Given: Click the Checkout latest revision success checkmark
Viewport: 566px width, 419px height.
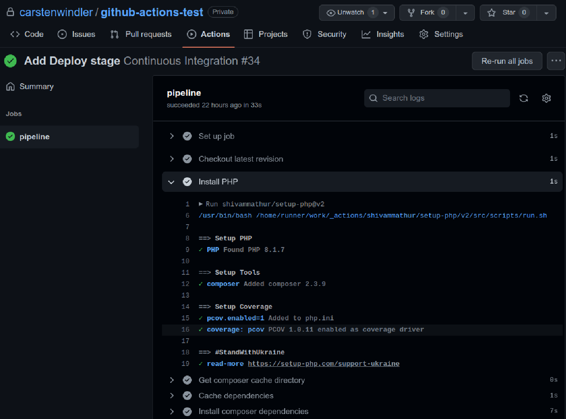Looking at the screenshot, I should click(x=187, y=159).
